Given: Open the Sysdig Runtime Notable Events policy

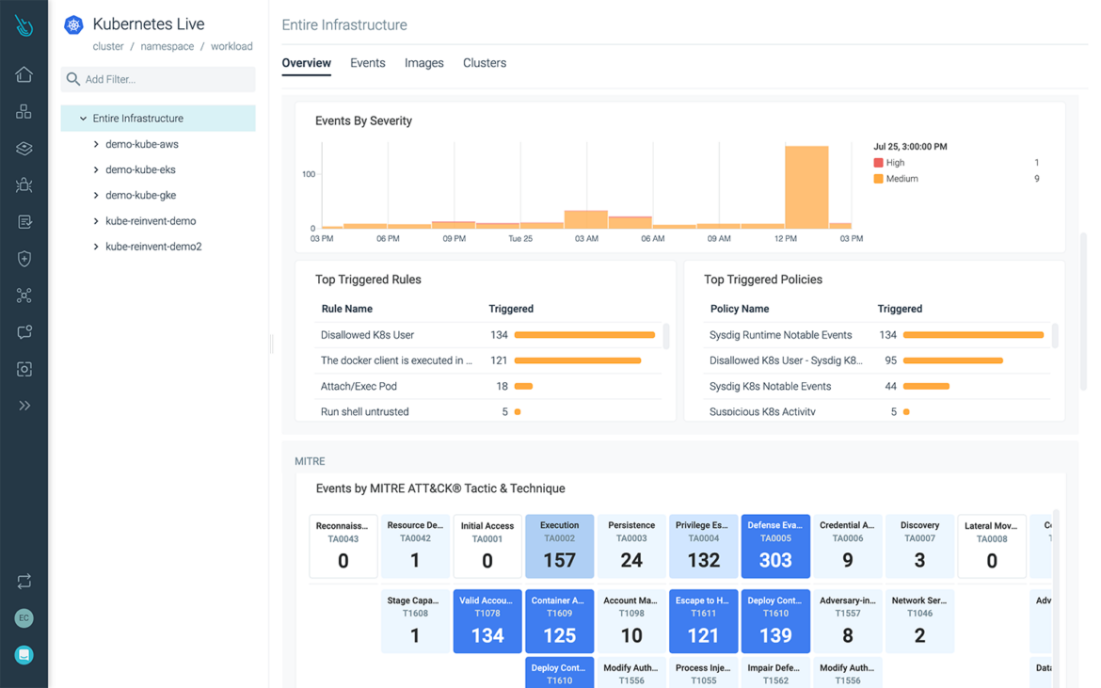Looking at the screenshot, I should pos(877,335).
